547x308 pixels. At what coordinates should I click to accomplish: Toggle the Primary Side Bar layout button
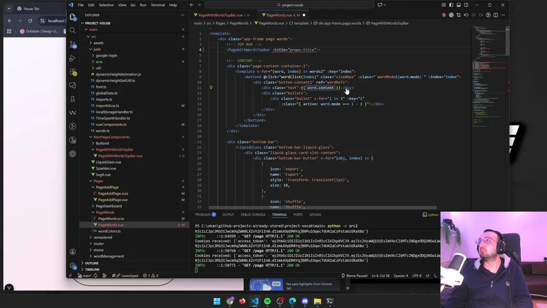click(451, 5)
